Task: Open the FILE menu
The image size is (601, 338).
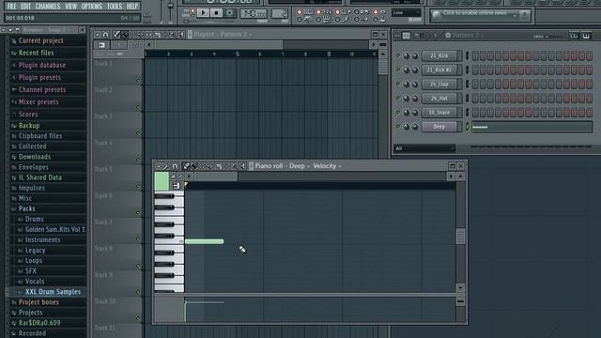Action: click(x=11, y=7)
